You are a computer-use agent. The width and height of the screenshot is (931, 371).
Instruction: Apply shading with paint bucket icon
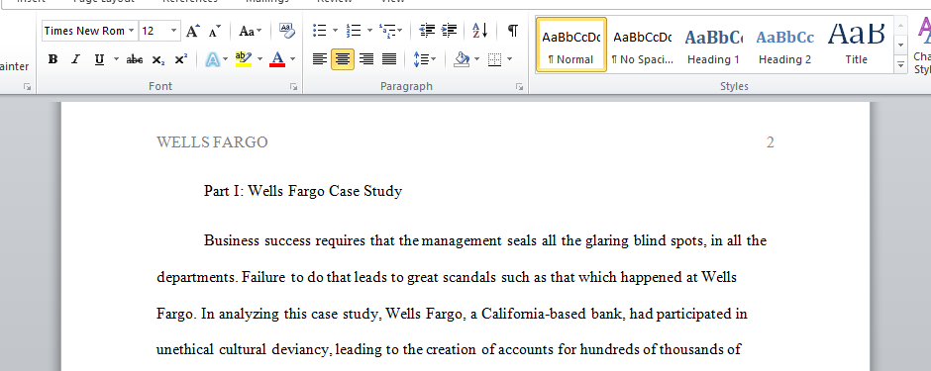[462, 59]
